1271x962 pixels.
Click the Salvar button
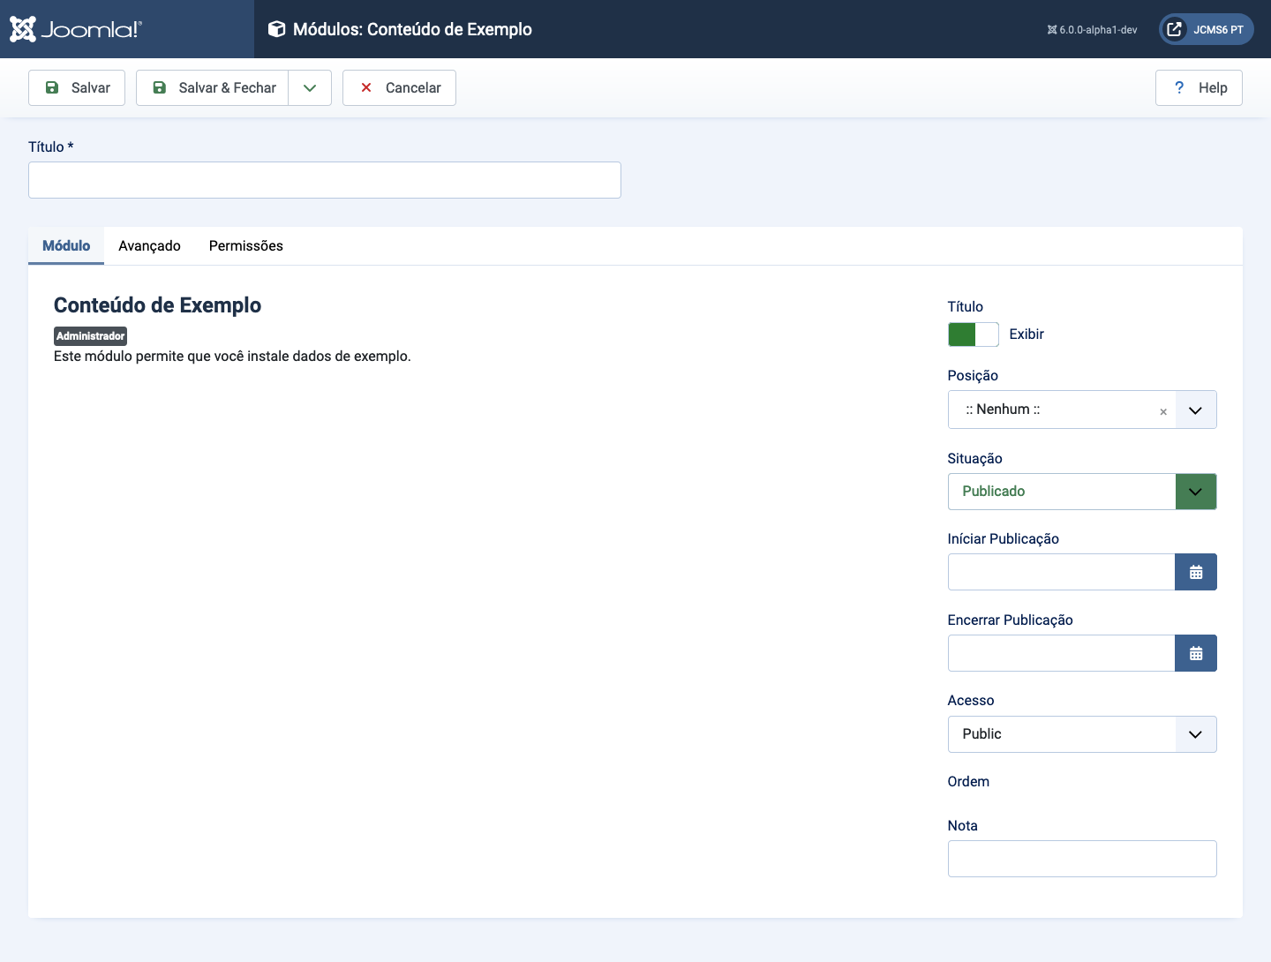click(77, 87)
